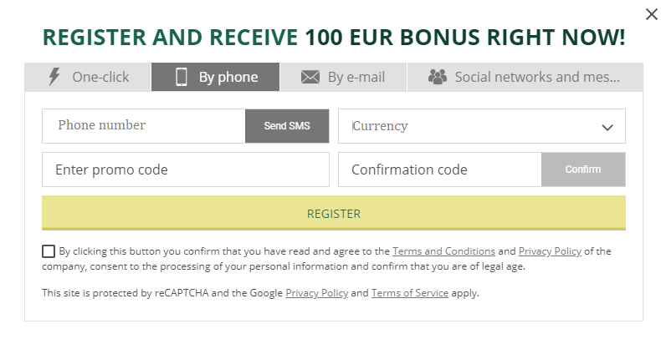
Task: Click the yellow Register button
Action: tap(333, 213)
